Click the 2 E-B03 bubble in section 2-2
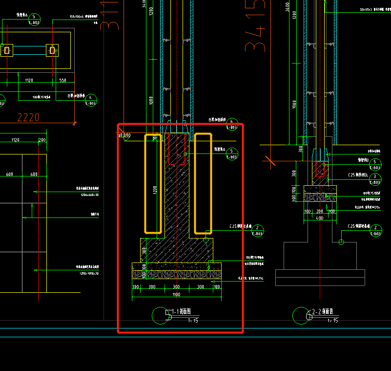Viewport: 391px width, 371px height. (375, 230)
